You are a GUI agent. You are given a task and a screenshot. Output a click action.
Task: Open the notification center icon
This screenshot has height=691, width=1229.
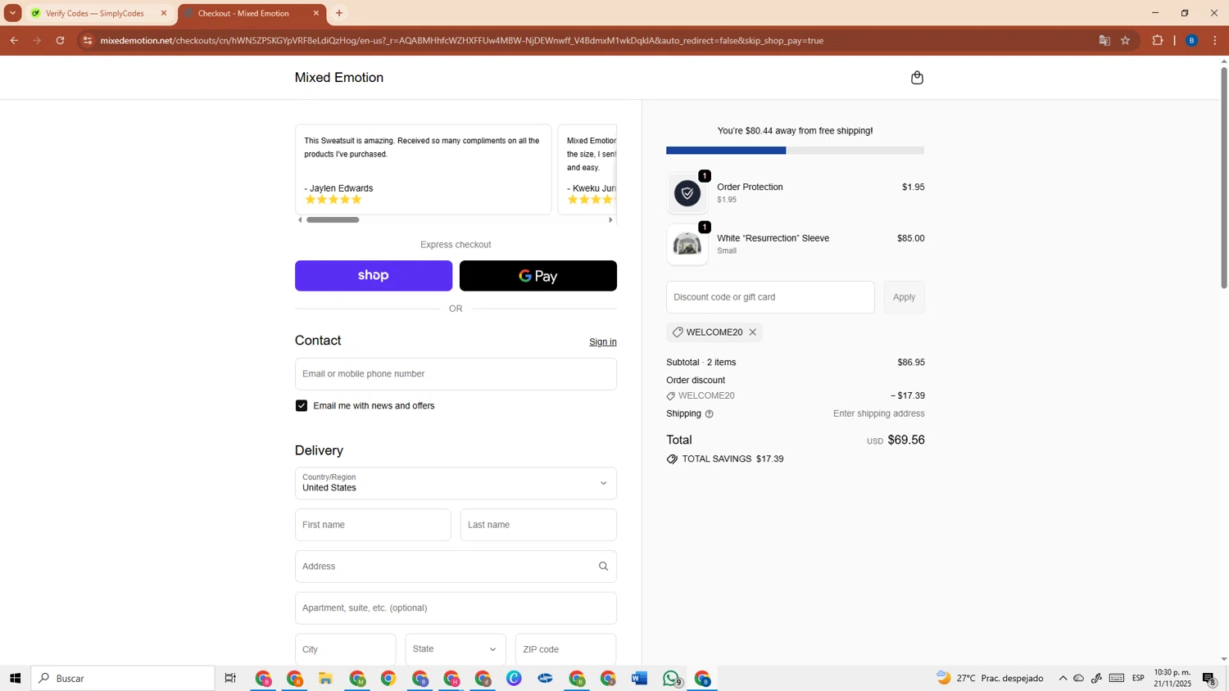point(1209,679)
